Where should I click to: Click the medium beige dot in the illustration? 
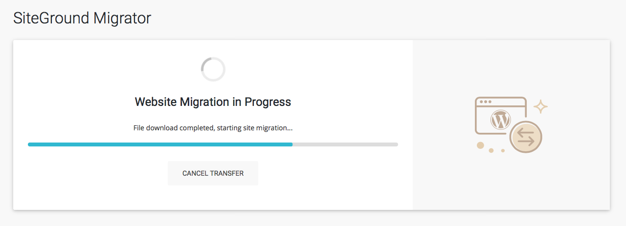click(x=492, y=150)
